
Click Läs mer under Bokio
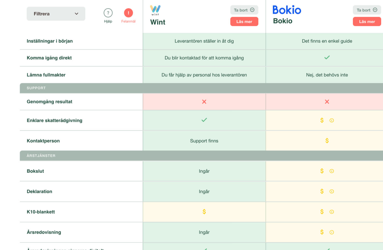click(367, 22)
